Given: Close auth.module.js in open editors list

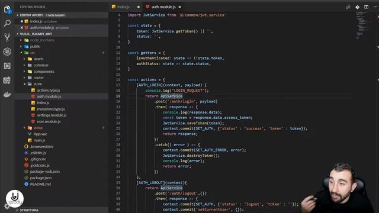Looking at the screenshot, I should (22, 28).
